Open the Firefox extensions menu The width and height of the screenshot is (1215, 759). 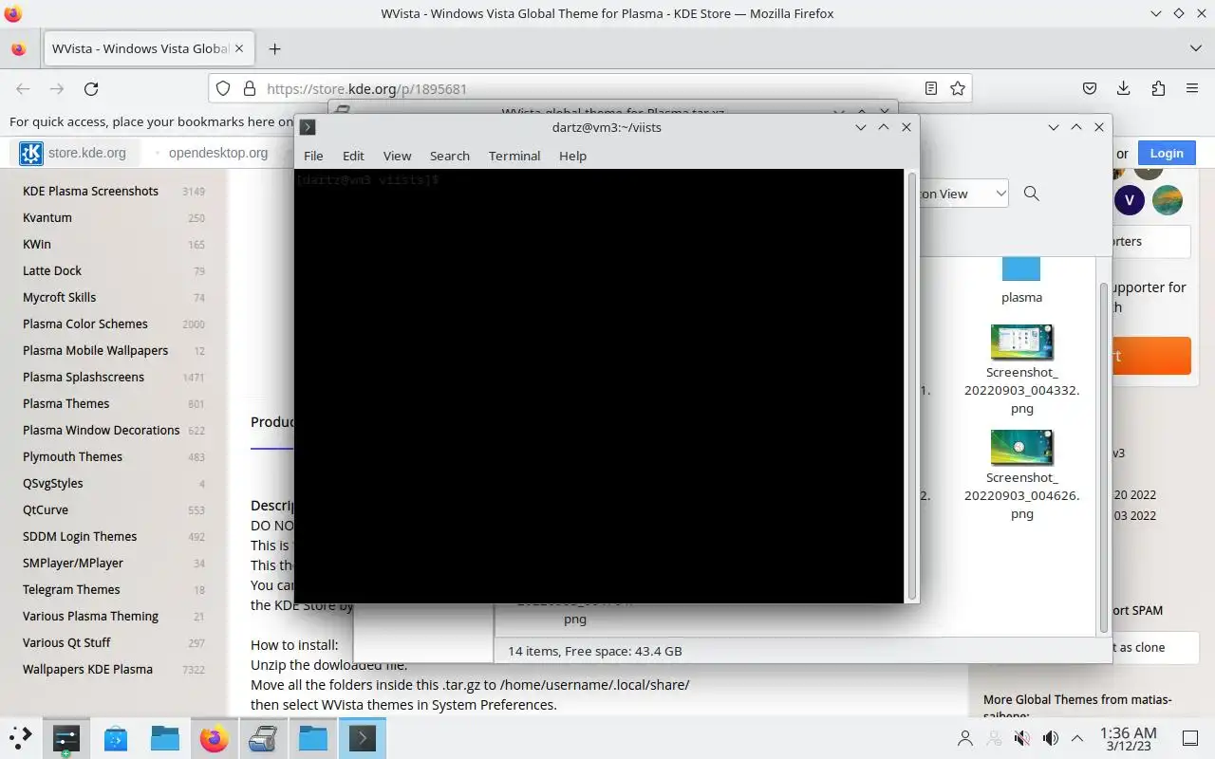[1158, 88]
